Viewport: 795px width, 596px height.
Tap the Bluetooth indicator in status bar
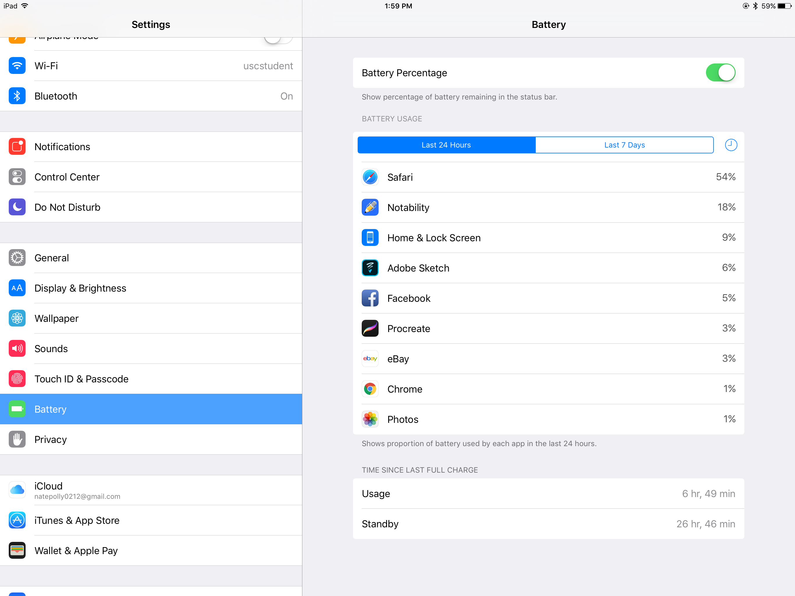pyautogui.click(x=755, y=6)
